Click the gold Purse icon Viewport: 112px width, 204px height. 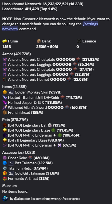tap(5, 41)
